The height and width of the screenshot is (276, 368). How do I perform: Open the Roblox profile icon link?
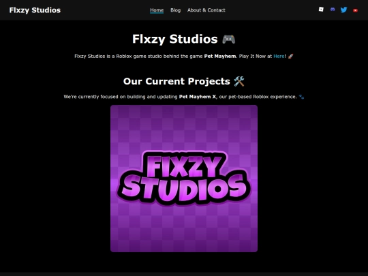(321, 10)
